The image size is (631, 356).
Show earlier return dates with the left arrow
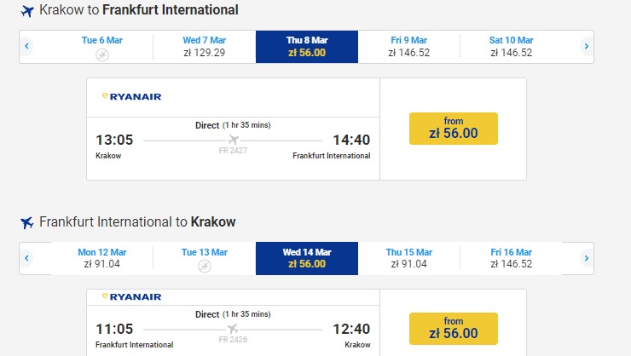(x=27, y=258)
